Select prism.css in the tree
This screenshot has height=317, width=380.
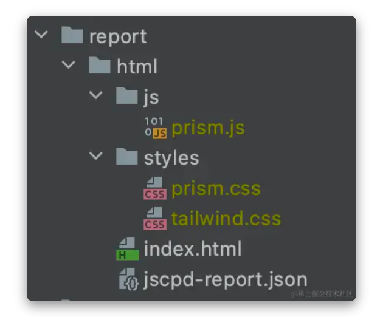coord(216,188)
